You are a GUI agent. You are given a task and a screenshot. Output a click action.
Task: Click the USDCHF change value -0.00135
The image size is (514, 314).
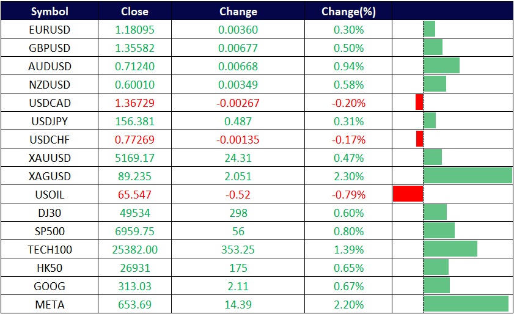[x=238, y=139]
